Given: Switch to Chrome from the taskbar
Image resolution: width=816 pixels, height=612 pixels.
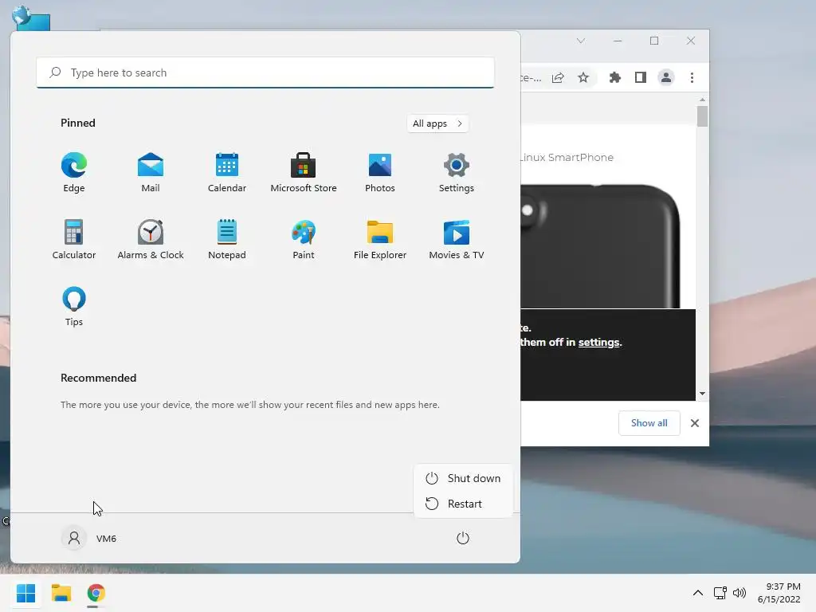Looking at the screenshot, I should point(96,593).
